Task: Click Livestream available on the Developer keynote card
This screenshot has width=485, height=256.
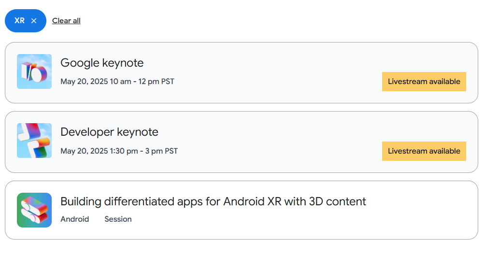Action: click(x=424, y=151)
